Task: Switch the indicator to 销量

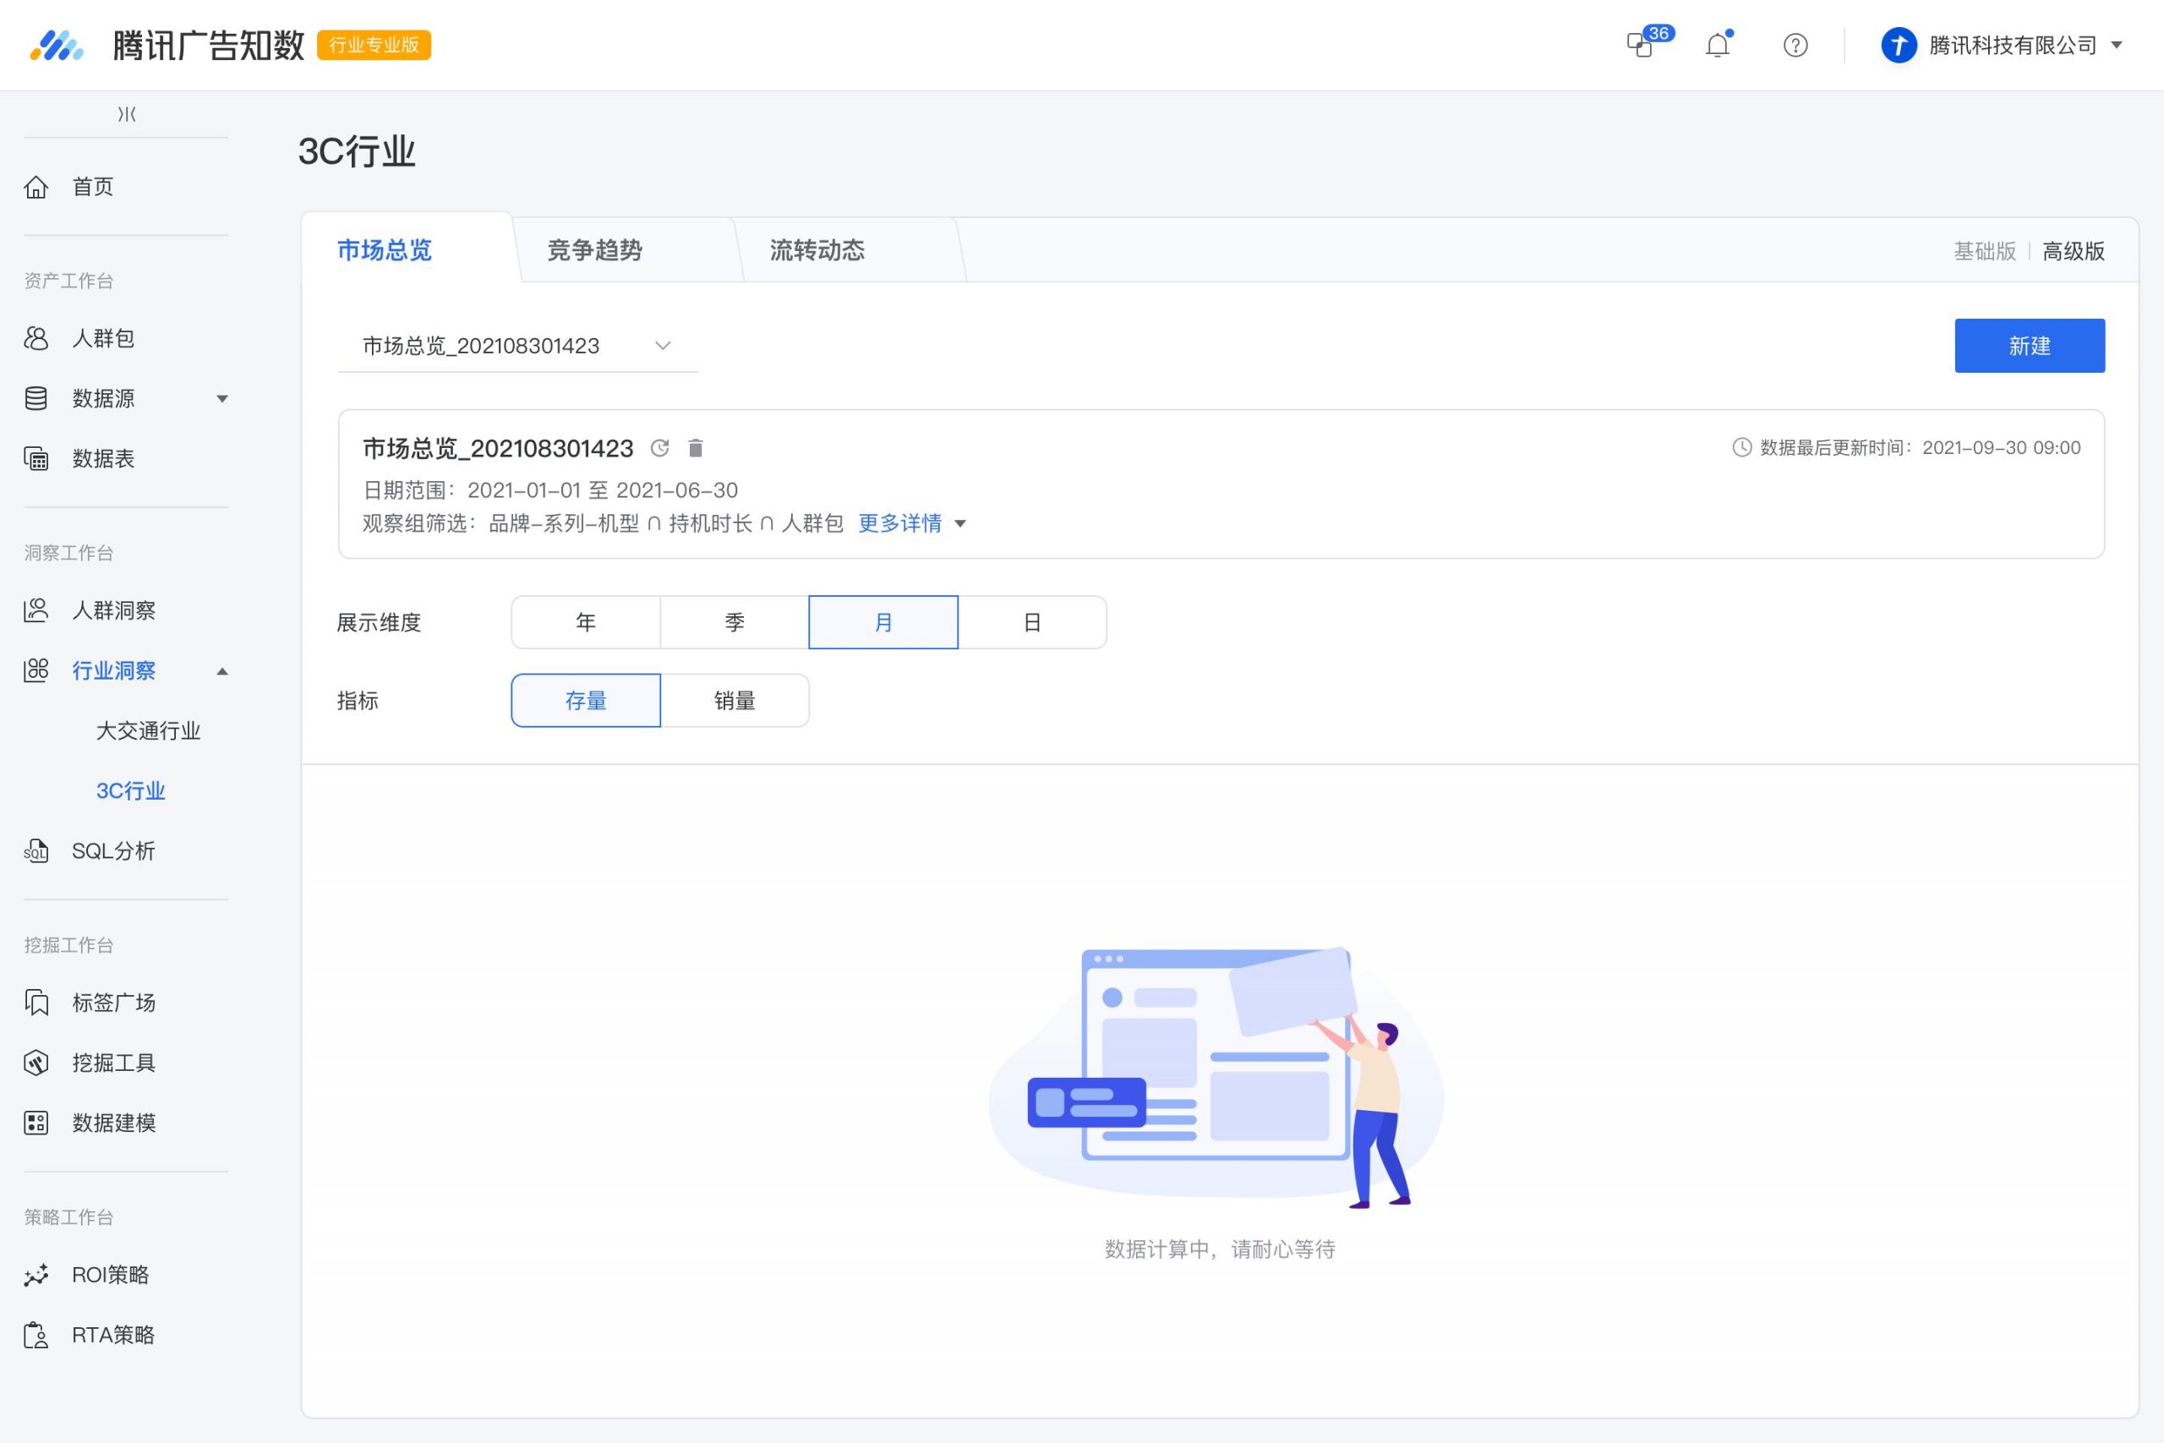Action: [735, 700]
